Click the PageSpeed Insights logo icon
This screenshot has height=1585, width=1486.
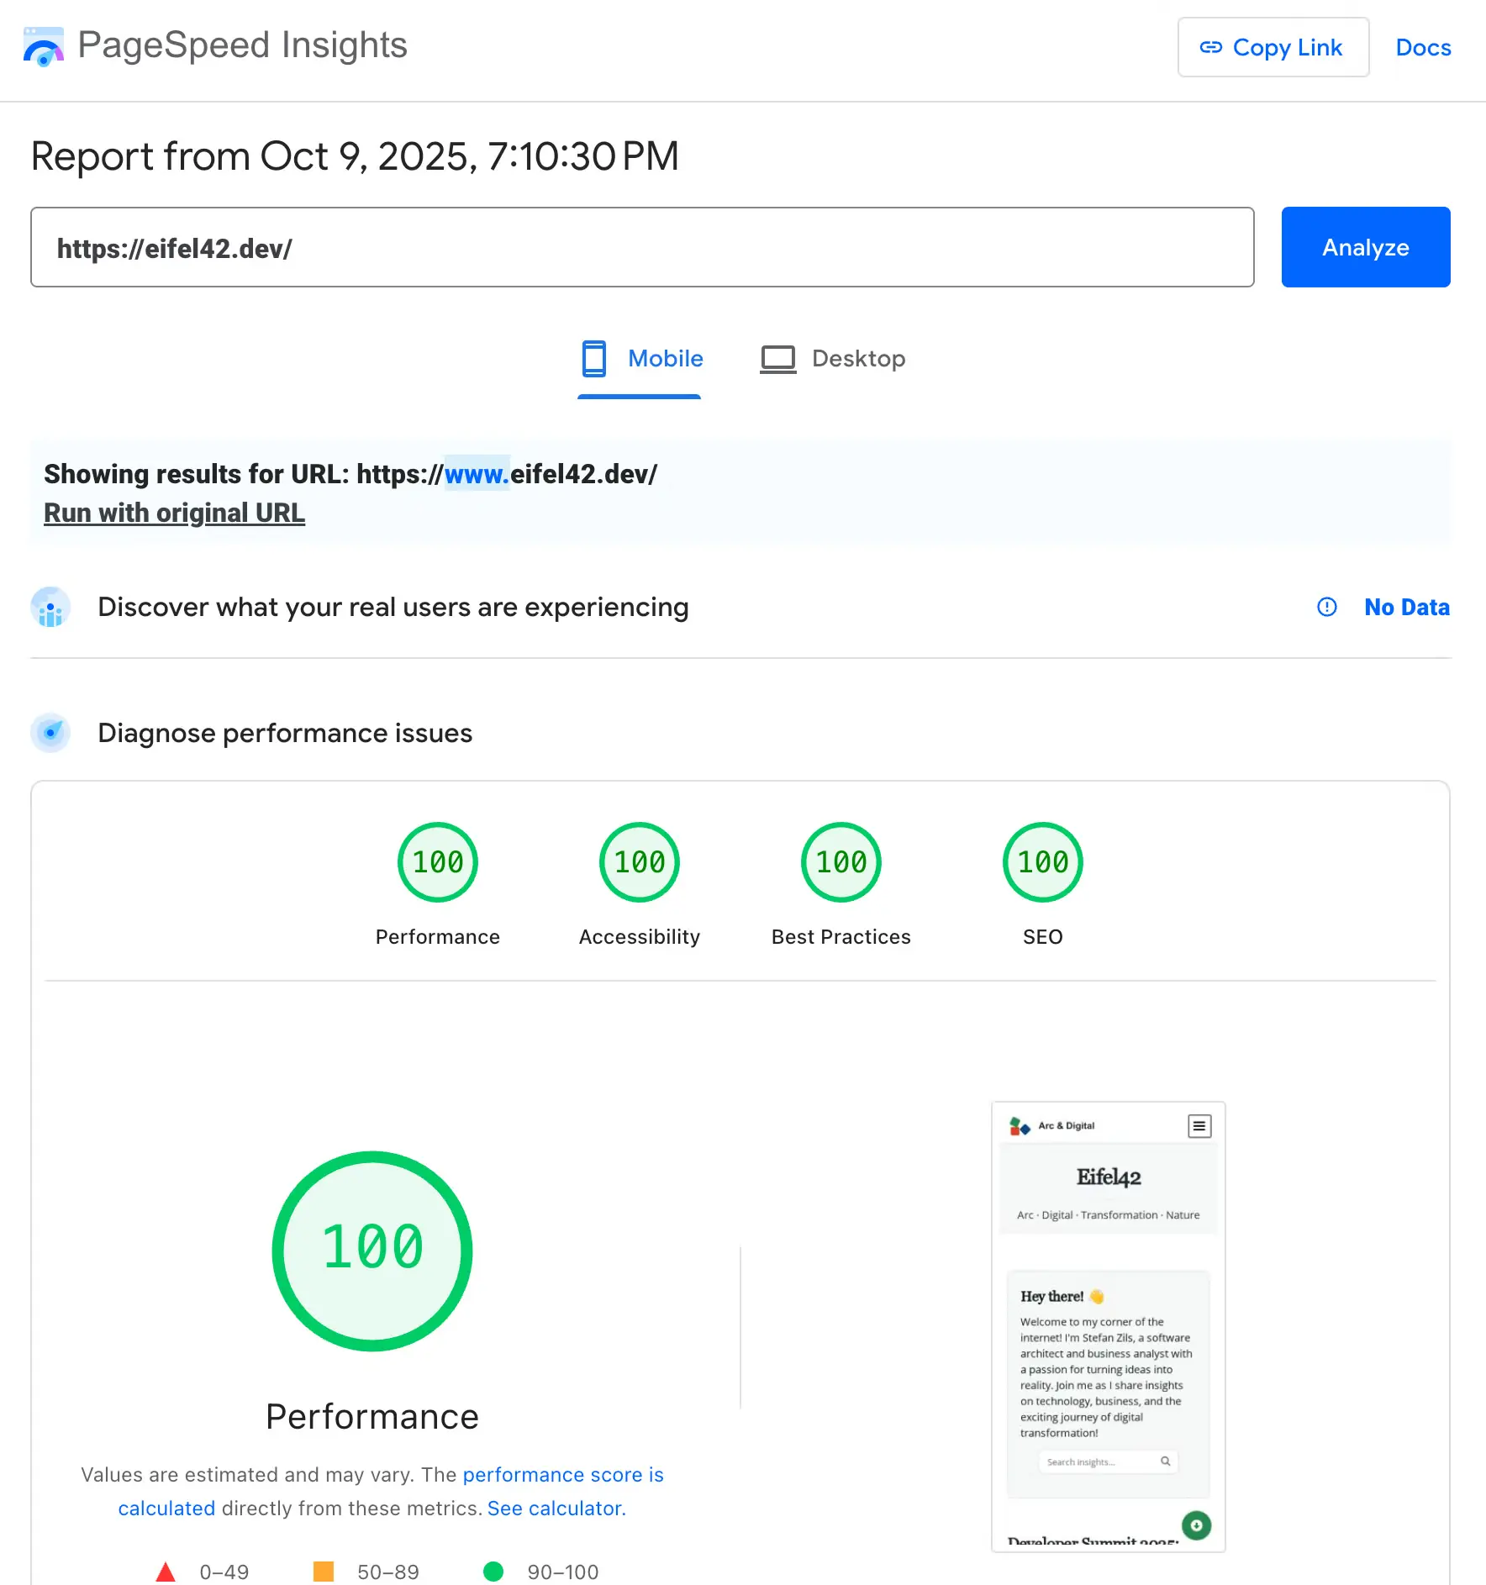pyautogui.click(x=44, y=47)
